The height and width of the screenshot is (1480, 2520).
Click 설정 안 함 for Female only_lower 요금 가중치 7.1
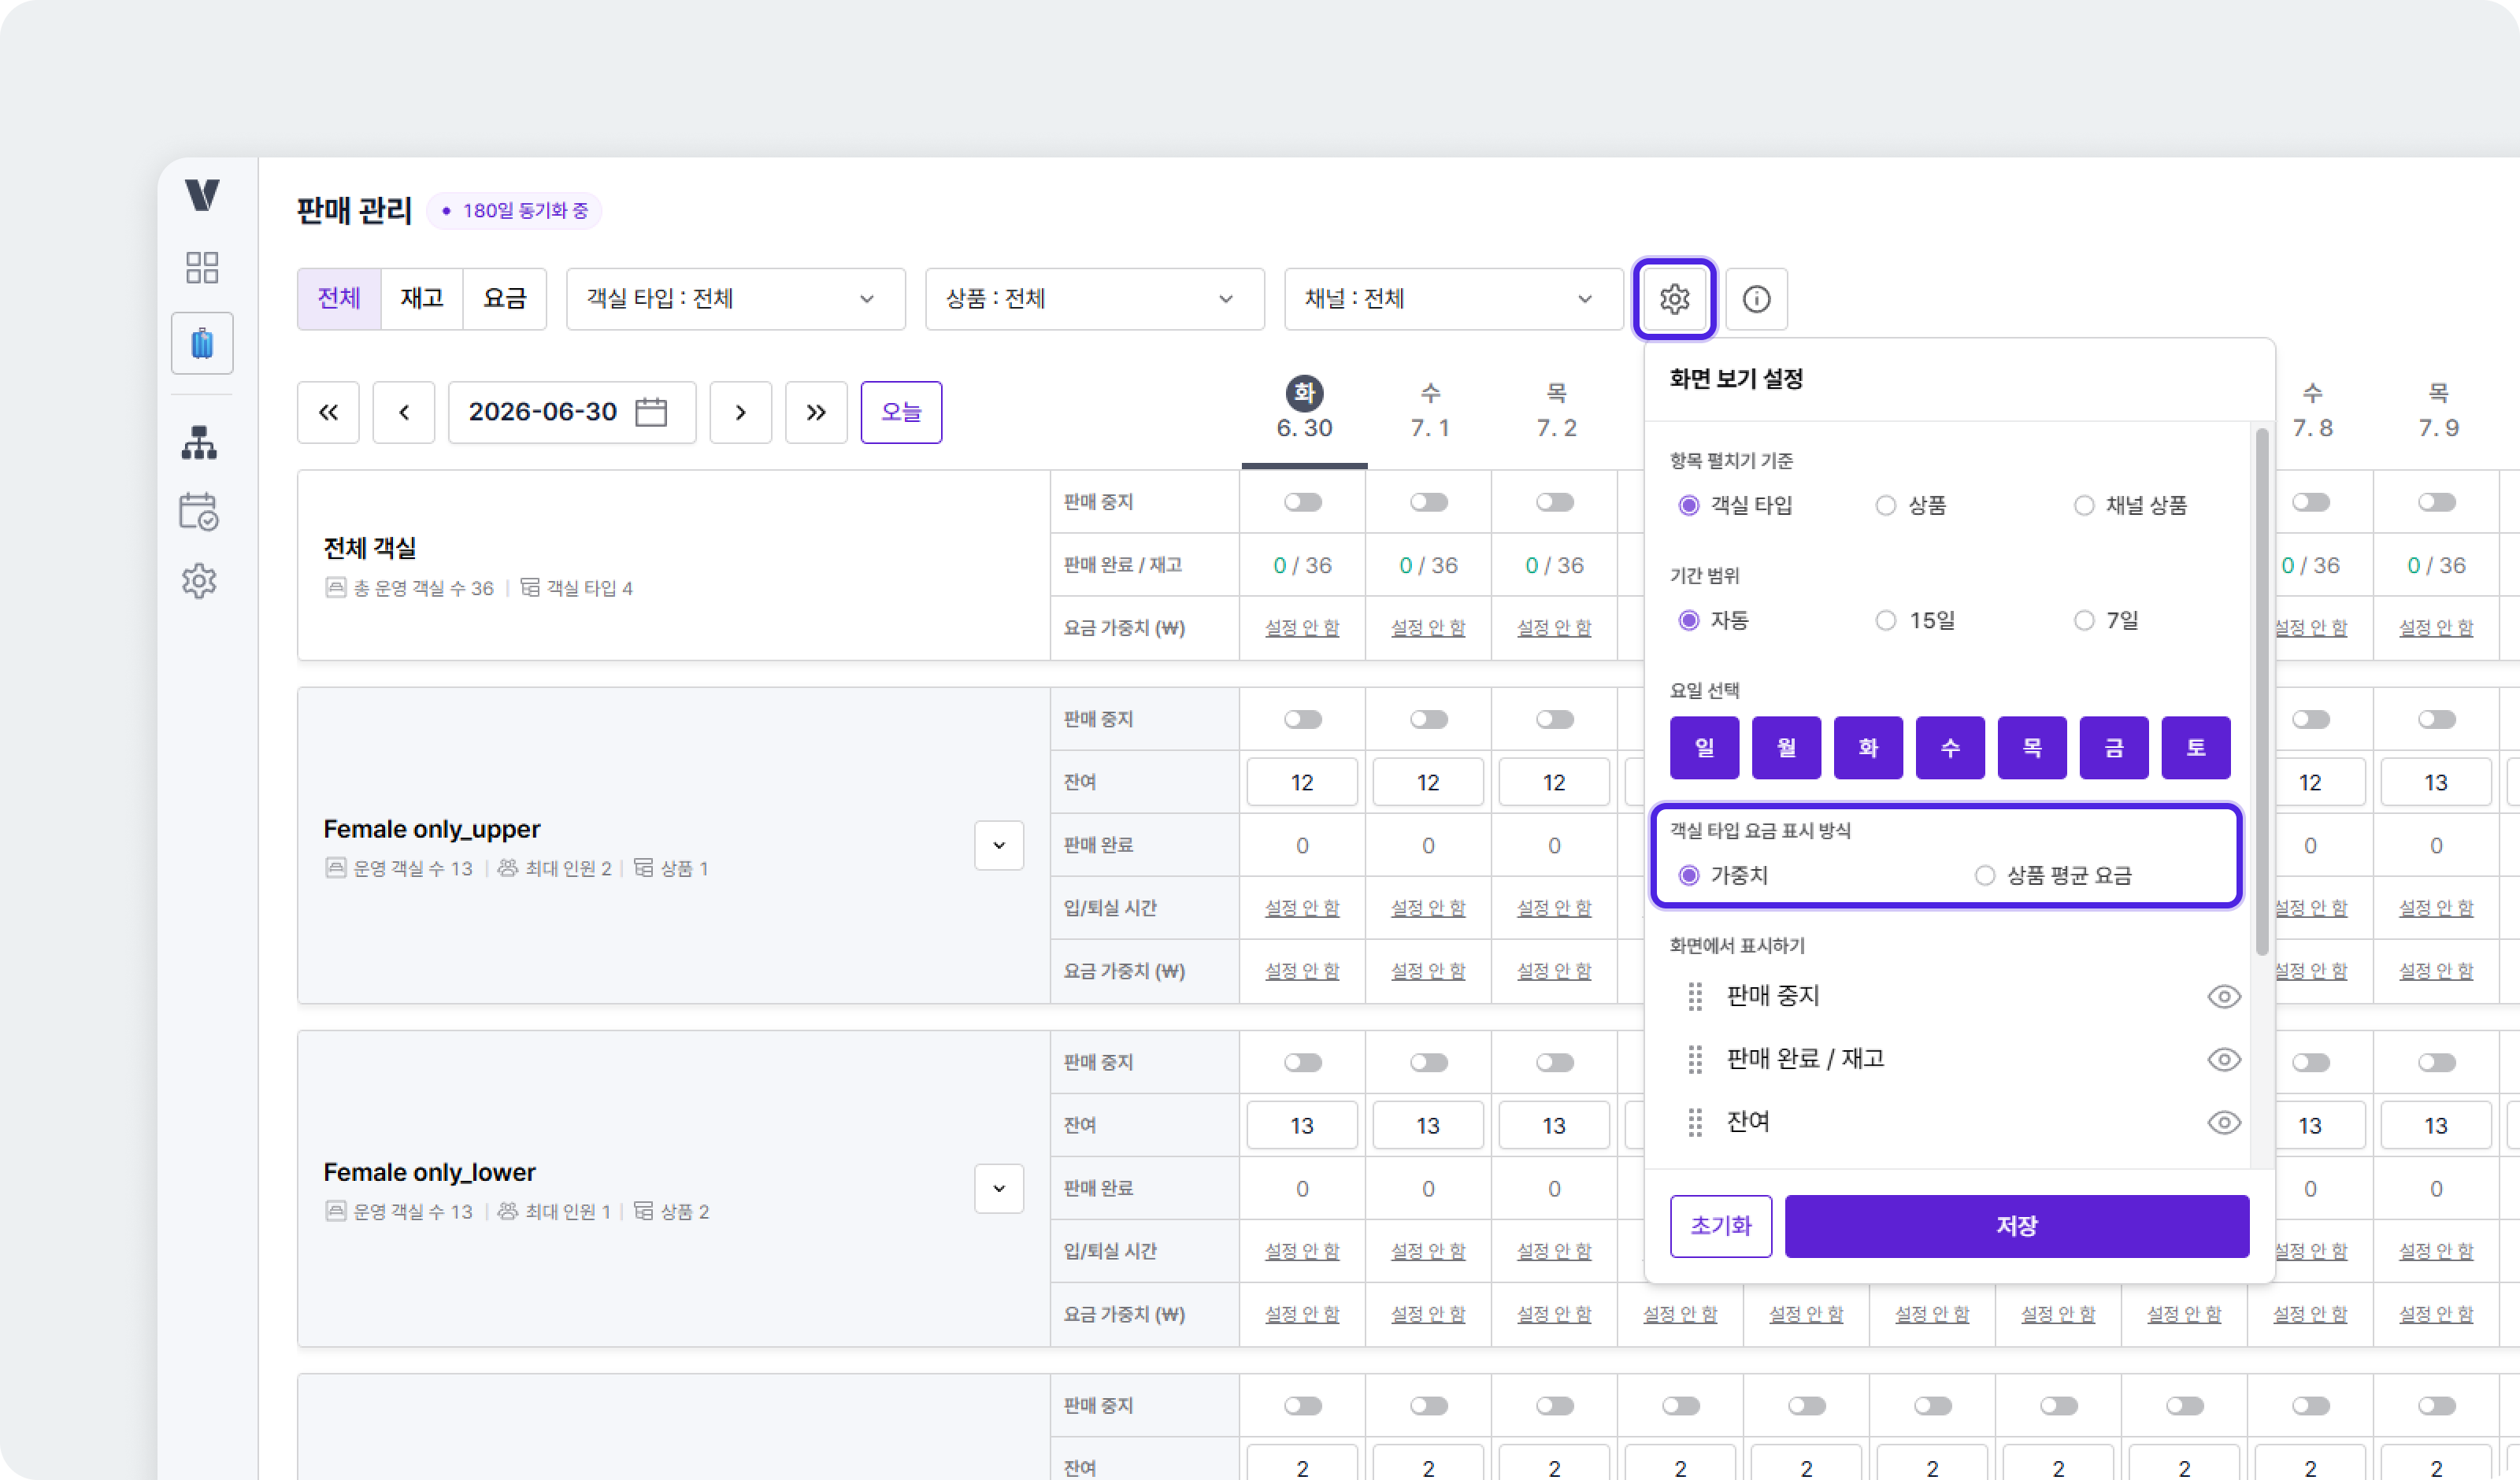pos(1428,1314)
